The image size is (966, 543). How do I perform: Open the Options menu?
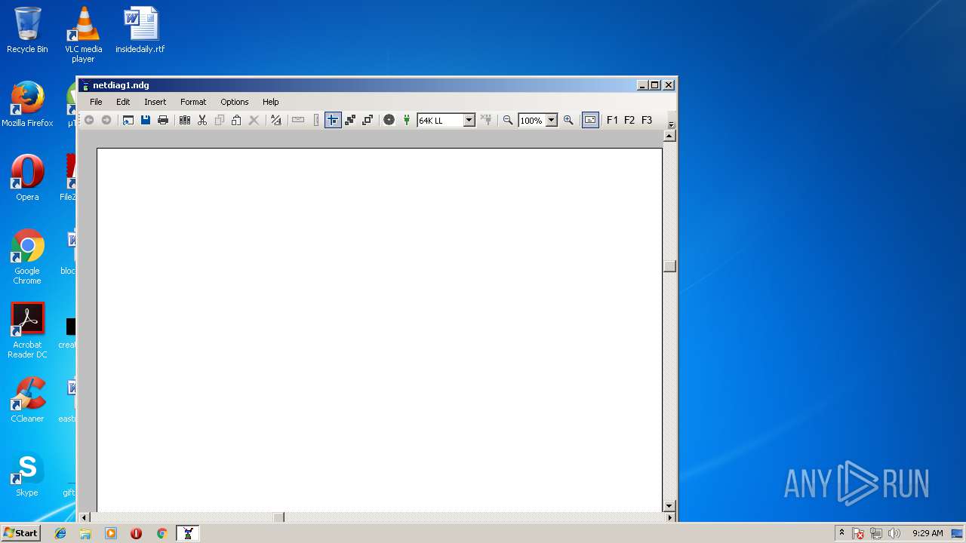(x=235, y=102)
